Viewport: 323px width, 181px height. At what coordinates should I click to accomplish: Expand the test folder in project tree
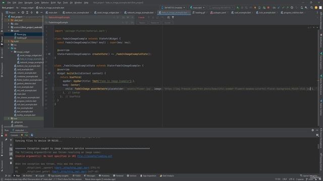tap(9, 119)
